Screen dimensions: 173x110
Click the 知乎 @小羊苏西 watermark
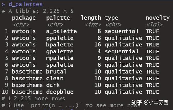point(150,102)
